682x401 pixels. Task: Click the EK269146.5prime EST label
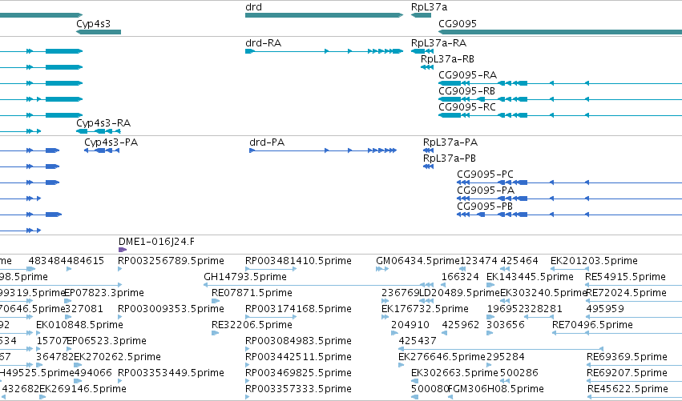click(x=83, y=389)
